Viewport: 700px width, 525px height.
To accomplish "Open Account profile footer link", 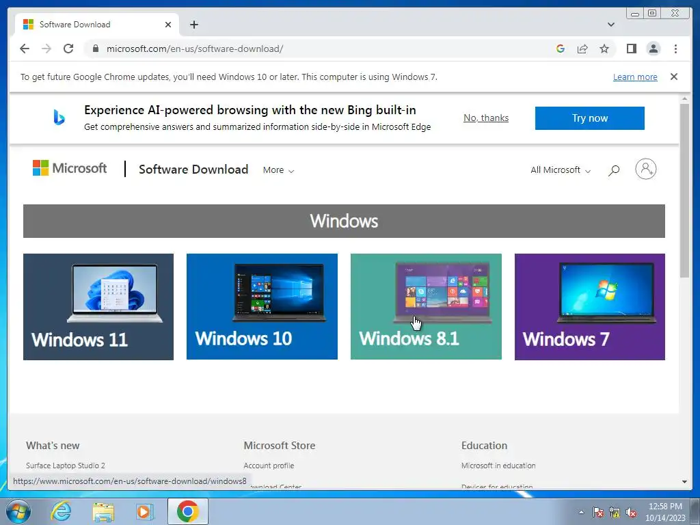I will [x=269, y=466].
